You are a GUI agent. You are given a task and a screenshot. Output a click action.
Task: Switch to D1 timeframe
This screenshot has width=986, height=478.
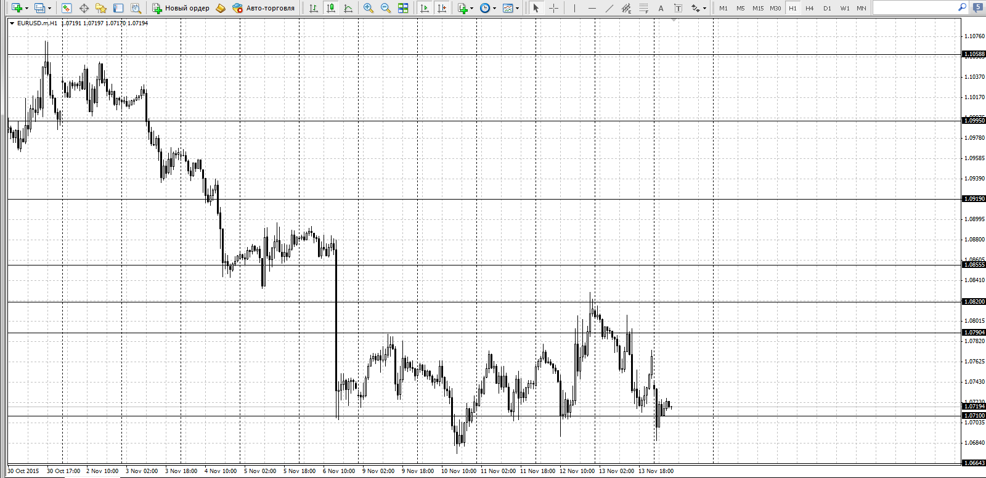tap(827, 8)
